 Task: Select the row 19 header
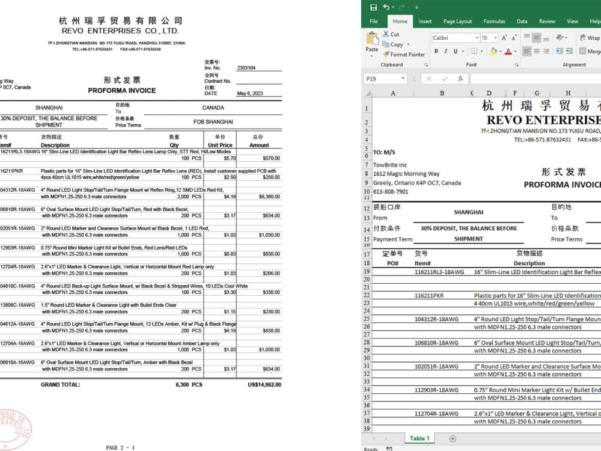click(367, 272)
